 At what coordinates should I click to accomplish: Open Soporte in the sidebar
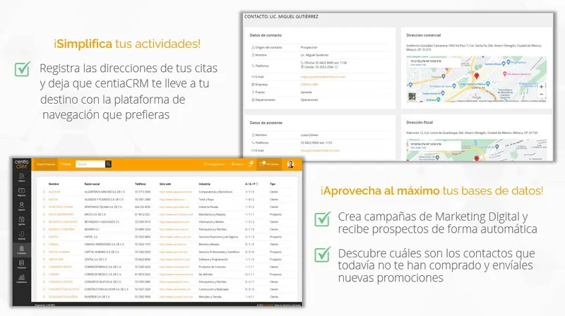tap(22, 206)
